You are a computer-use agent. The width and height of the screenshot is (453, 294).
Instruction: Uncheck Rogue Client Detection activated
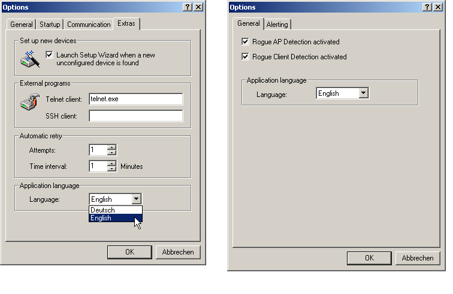[245, 57]
